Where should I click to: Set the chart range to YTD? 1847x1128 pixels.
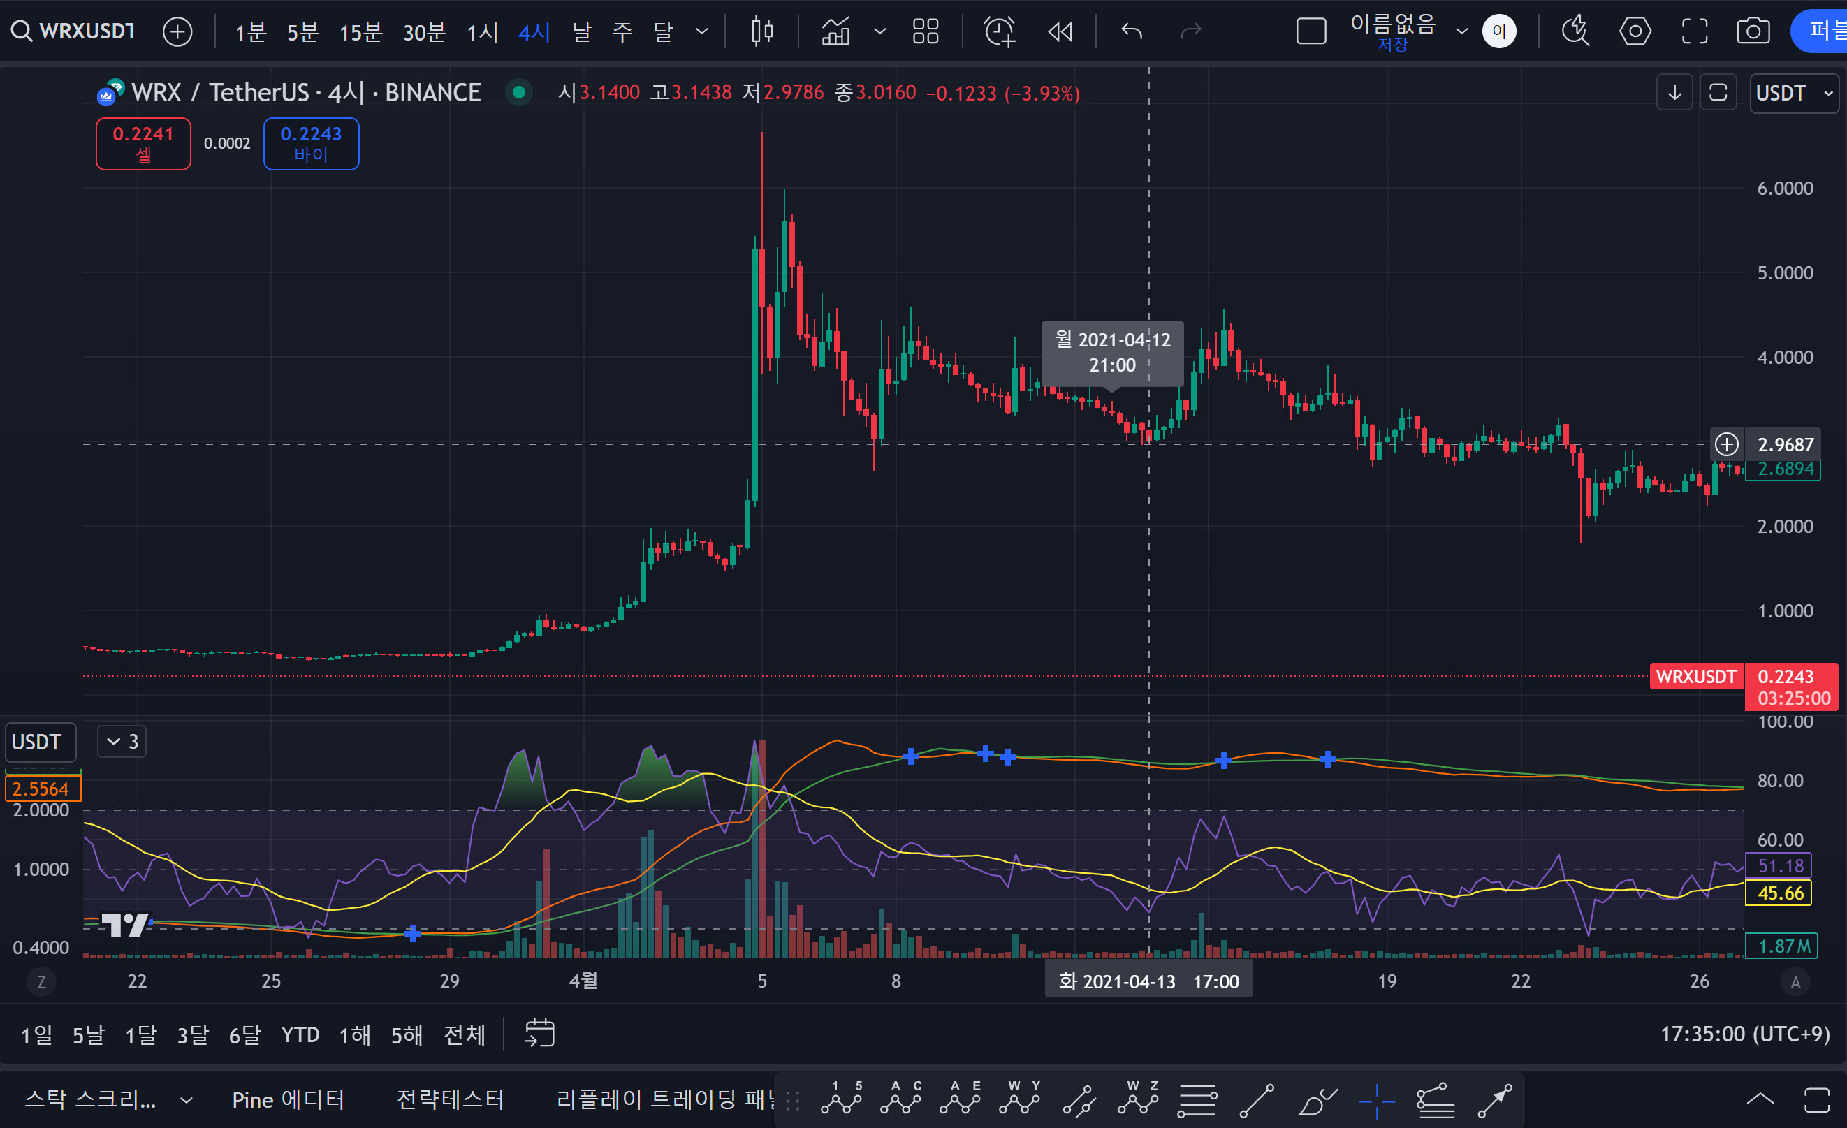click(x=300, y=1035)
